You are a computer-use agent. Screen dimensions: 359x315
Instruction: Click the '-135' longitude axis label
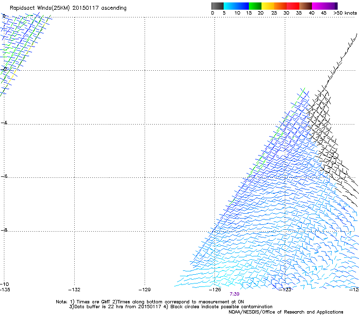point(5,290)
